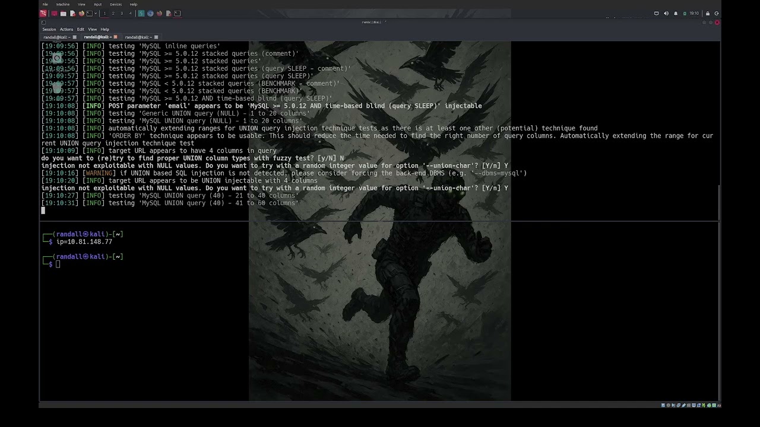This screenshot has height=427, width=760.
Task: Open the terminal Edit menu
Action: [81, 29]
